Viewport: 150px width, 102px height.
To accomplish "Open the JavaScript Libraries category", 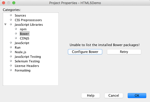I will (28, 25).
